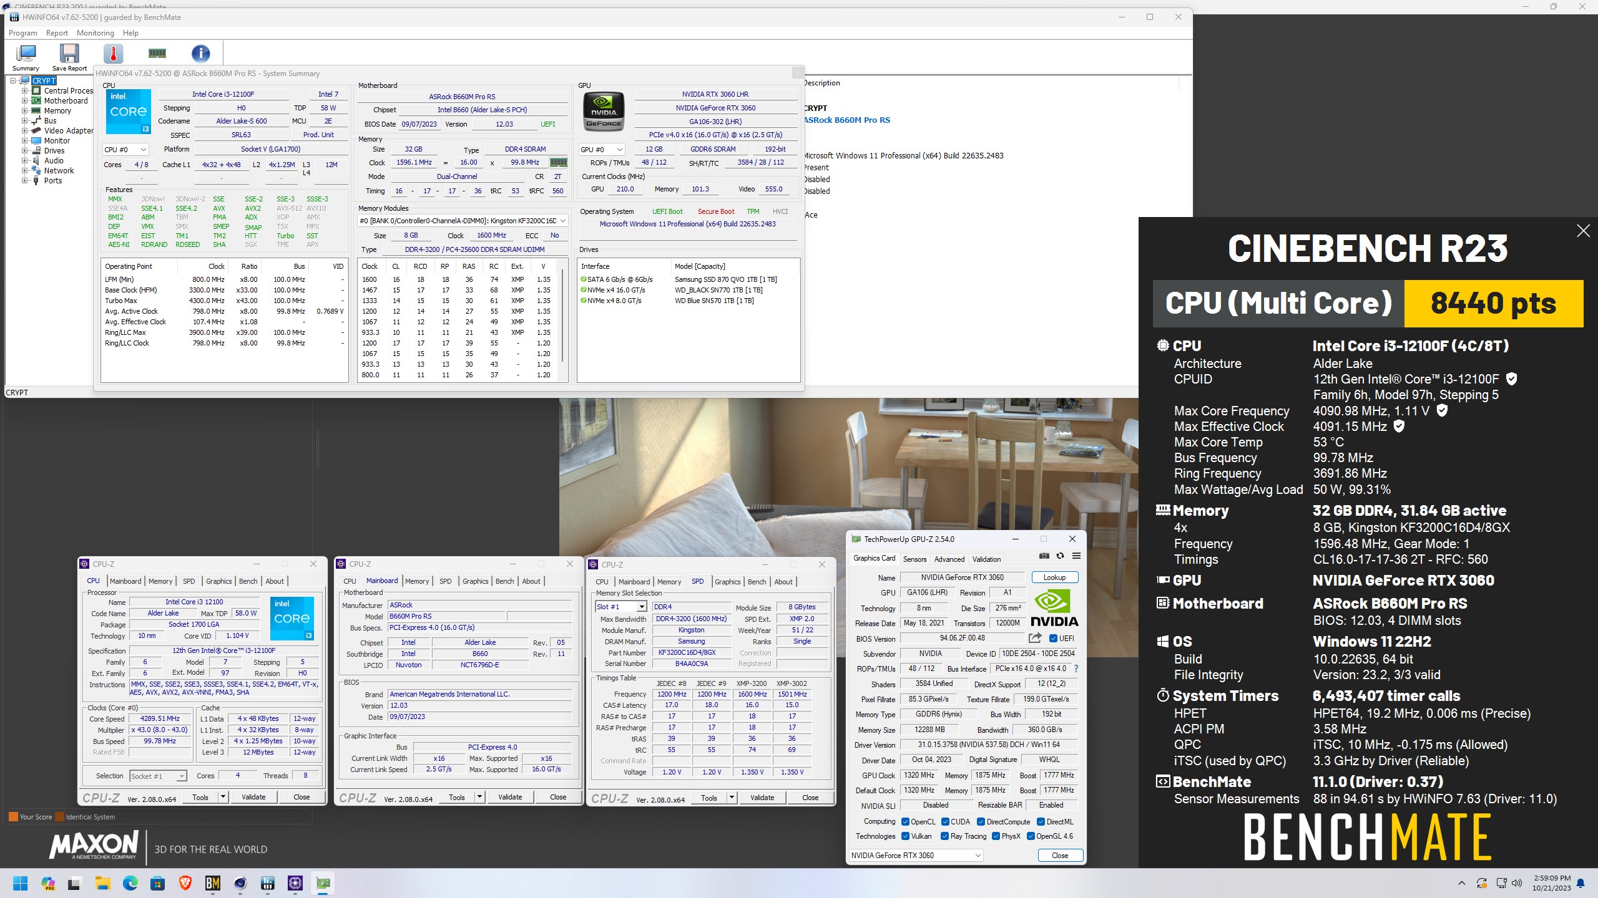Screen dimensions: 1598x898
Task: Switch to the Sensors tab in GPU-Z
Action: 914,559
